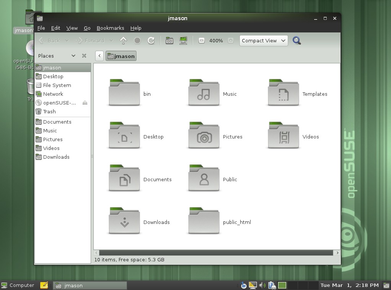
Task: Click the jmason path bar button
Action: [121, 56]
